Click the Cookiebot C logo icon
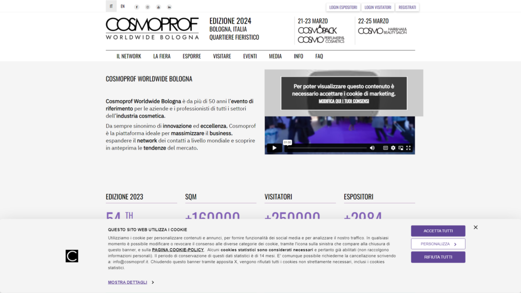Image resolution: width=521 pixels, height=293 pixels. coord(72,256)
